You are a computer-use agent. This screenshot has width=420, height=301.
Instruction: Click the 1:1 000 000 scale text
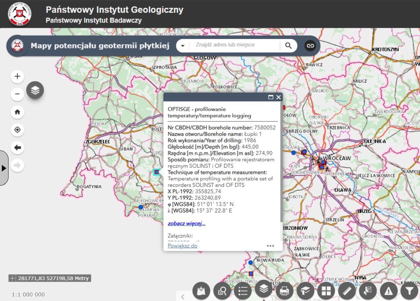tap(28, 294)
